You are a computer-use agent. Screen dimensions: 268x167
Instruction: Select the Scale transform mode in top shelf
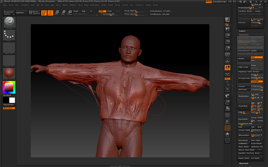click(63, 13)
